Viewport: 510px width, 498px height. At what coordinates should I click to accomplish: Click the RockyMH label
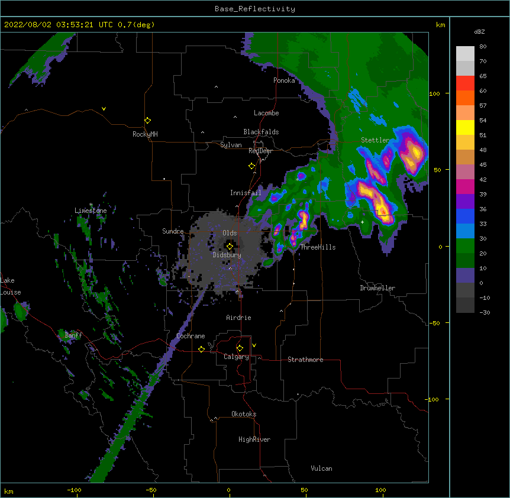tap(145, 134)
